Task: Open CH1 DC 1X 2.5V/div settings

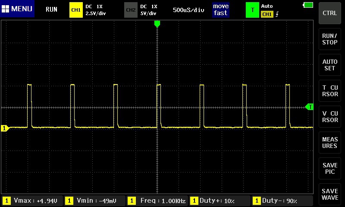Action: 95,10
